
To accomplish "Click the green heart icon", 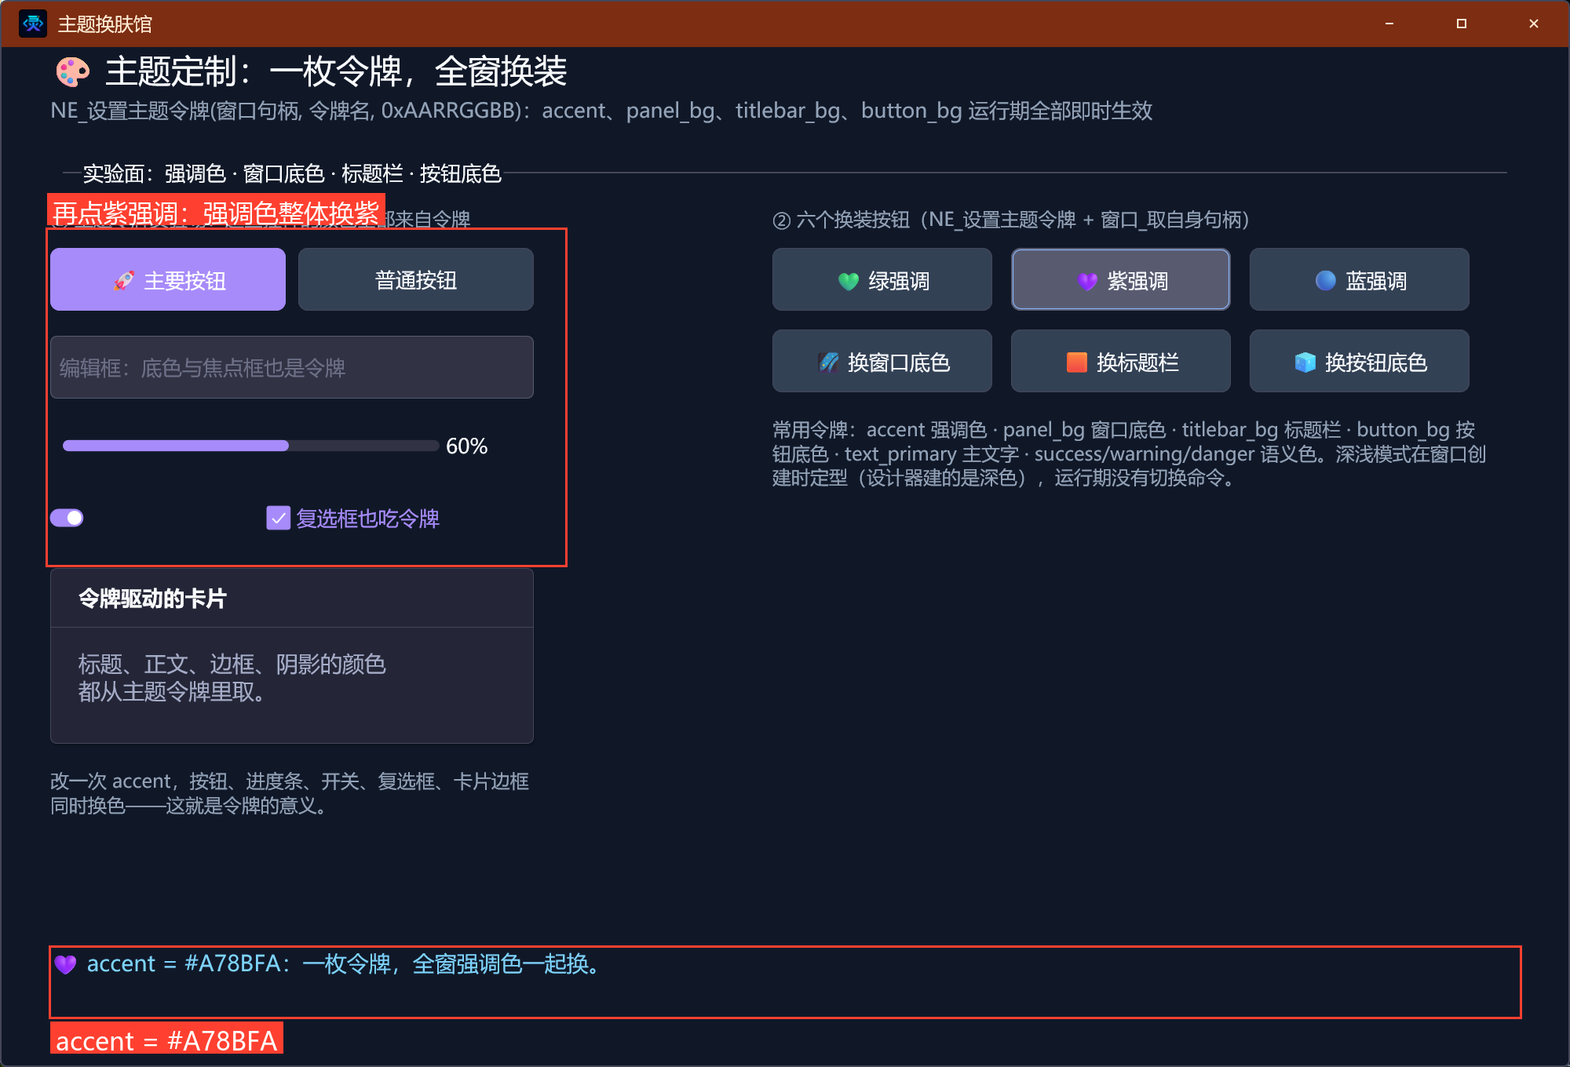I will coord(849,281).
